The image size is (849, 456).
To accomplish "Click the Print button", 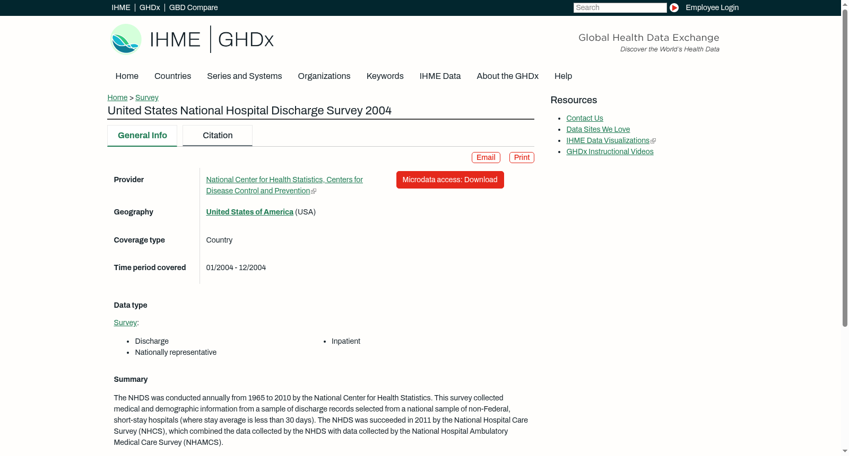I will point(522,157).
